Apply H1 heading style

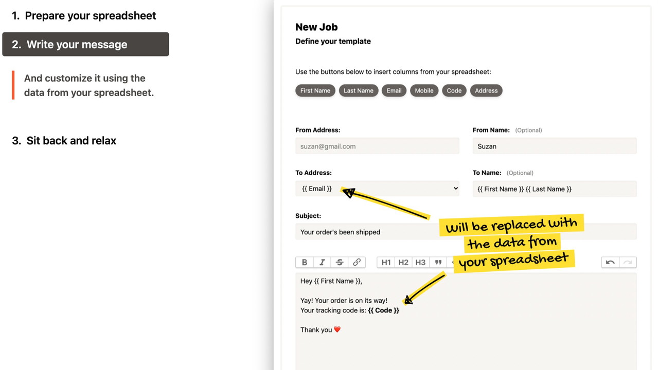pos(386,262)
